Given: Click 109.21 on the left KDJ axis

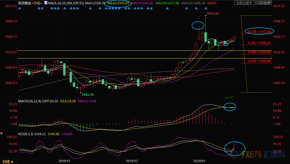Looking at the screenshot, I should click(12, 137).
